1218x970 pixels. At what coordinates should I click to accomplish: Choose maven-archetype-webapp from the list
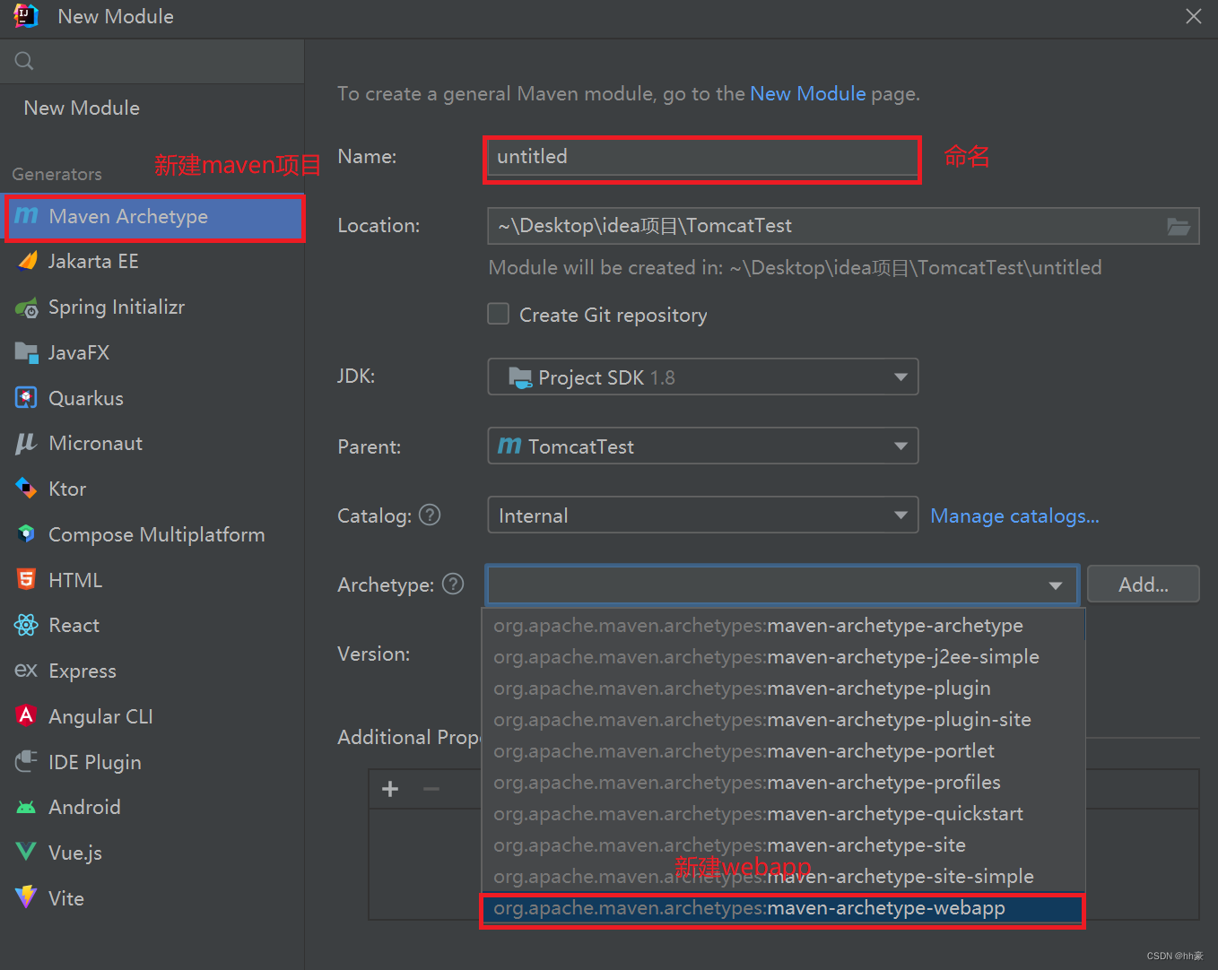pyautogui.click(x=782, y=908)
